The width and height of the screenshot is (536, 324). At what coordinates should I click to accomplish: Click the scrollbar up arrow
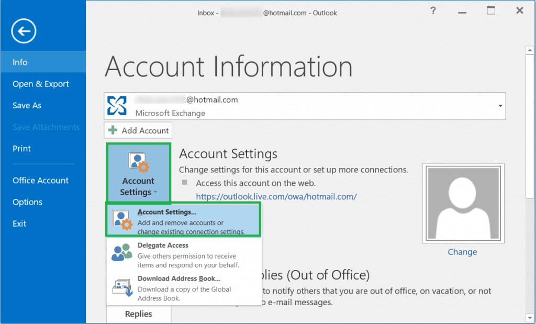point(529,49)
